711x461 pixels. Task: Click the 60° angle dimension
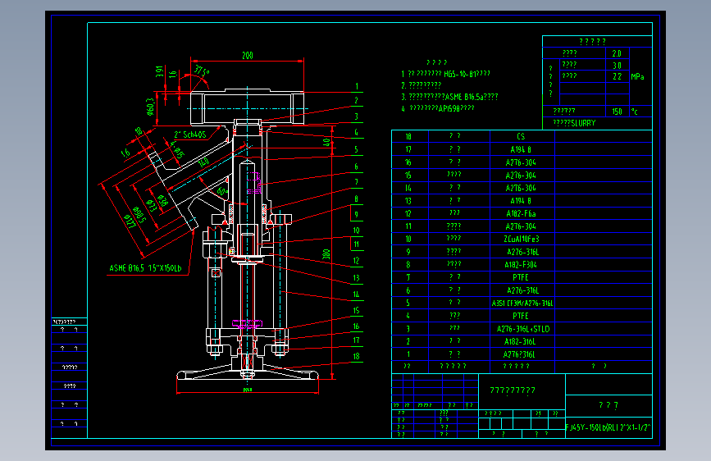coord(222,191)
